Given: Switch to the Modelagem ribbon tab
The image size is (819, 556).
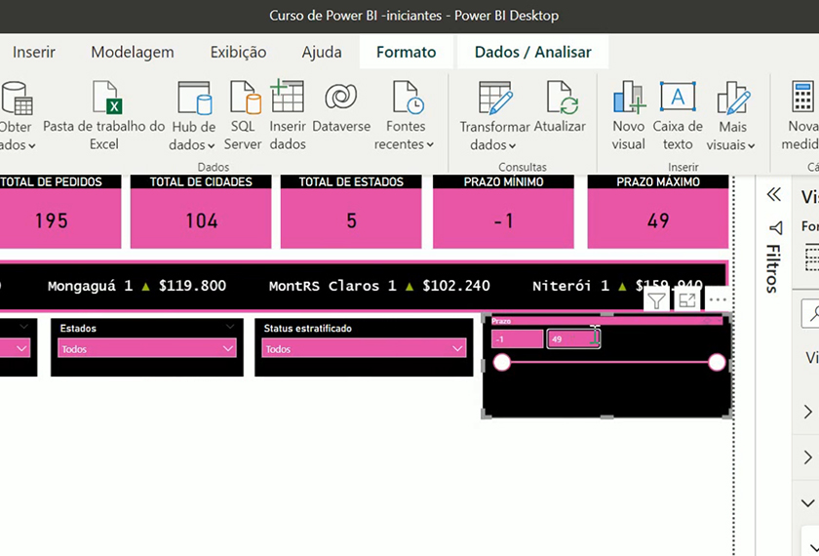Looking at the screenshot, I should [133, 52].
